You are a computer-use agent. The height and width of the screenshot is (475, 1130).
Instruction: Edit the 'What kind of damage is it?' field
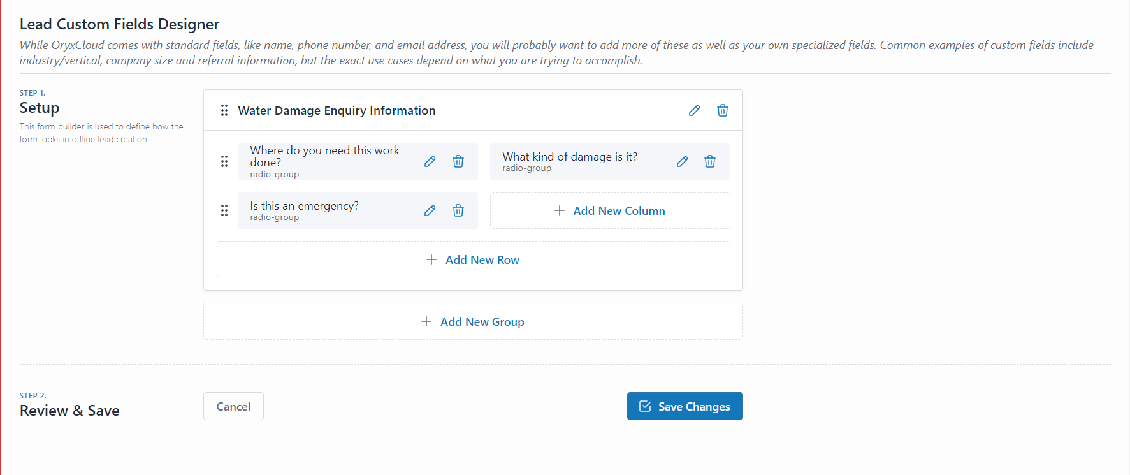[x=682, y=161]
